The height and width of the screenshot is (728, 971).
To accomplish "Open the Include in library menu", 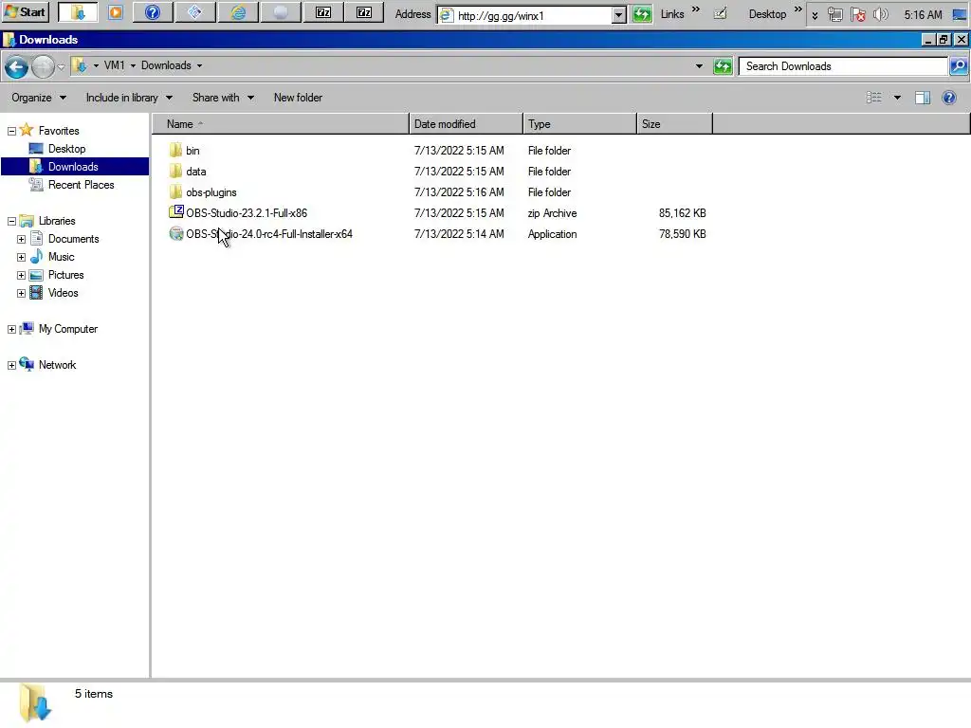I will point(129,98).
